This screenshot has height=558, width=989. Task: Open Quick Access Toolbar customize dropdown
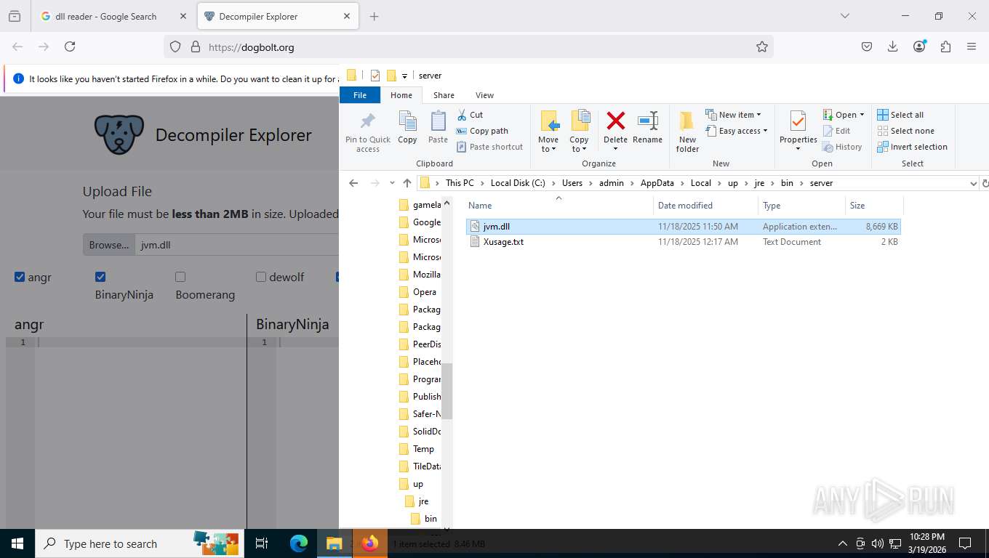coord(404,76)
